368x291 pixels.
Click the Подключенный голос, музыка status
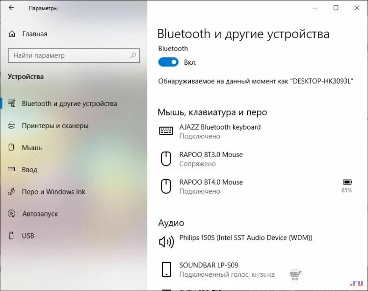click(x=227, y=274)
